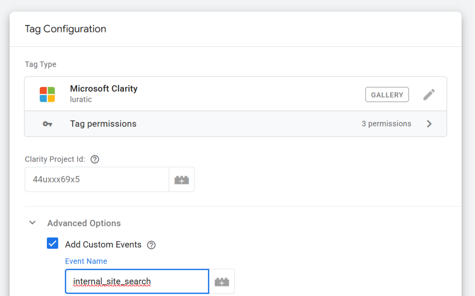This screenshot has width=475, height=296.
Task: Click the Tag permissions label
Action: (103, 124)
